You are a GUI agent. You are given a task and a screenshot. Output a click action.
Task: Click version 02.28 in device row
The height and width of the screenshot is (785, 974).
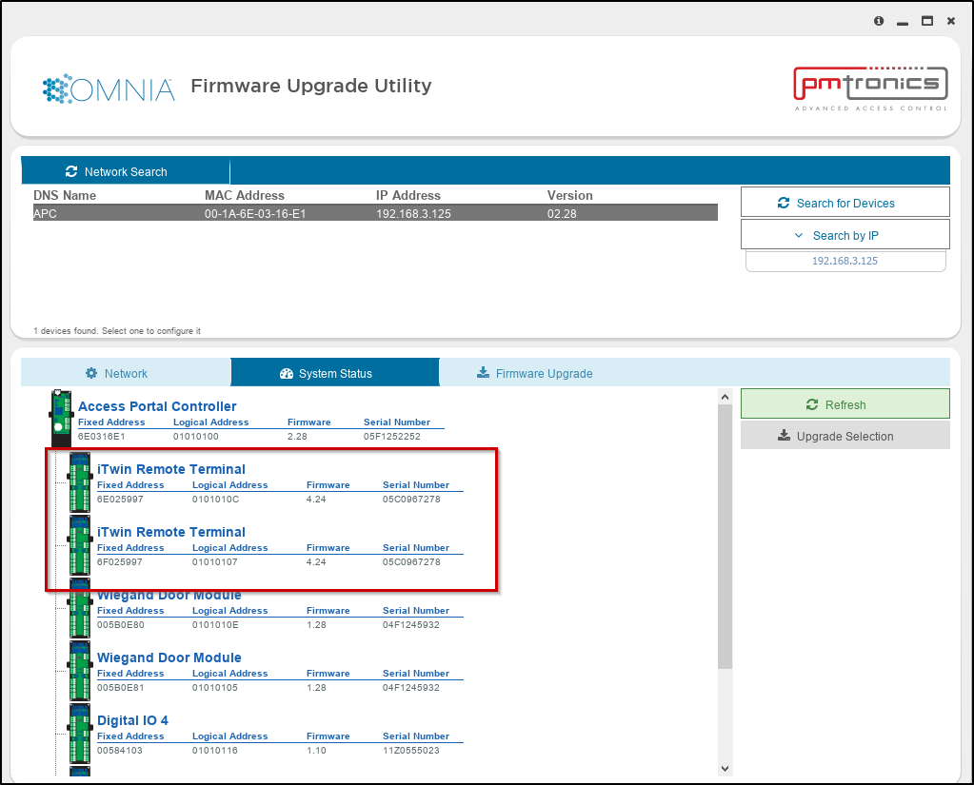coord(562,213)
